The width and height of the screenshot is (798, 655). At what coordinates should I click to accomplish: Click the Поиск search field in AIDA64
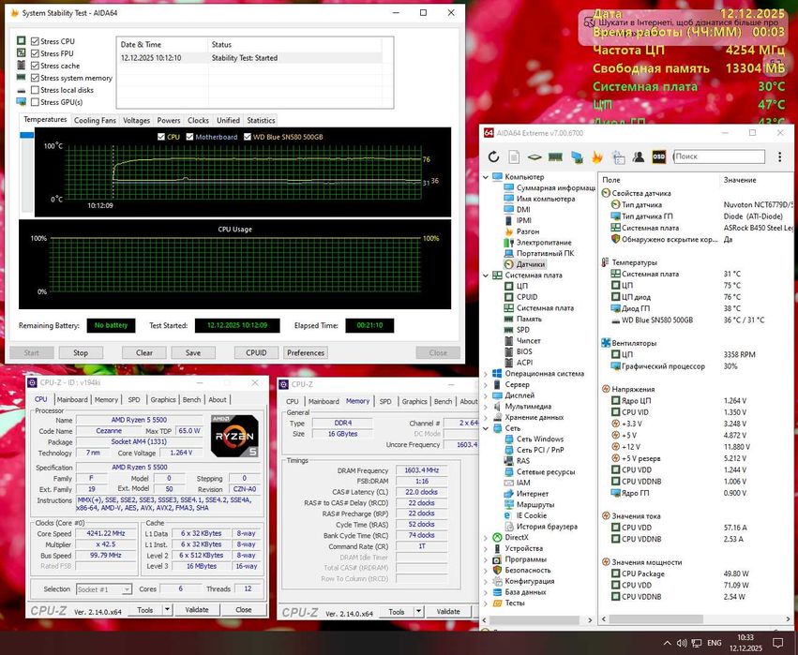pyautogui.click(x=719, y=156)
